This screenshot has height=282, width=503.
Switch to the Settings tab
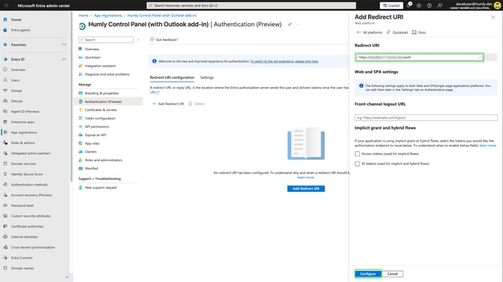(207, 77)
